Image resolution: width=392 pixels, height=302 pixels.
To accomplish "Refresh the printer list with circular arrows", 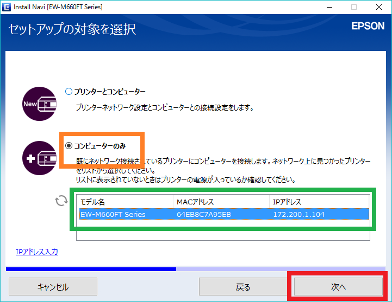I will point(61,201).
